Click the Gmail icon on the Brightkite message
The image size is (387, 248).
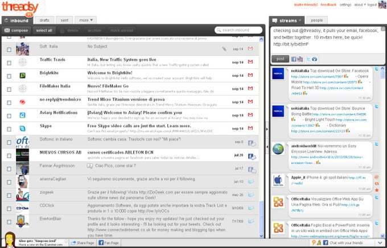(250, 75)
